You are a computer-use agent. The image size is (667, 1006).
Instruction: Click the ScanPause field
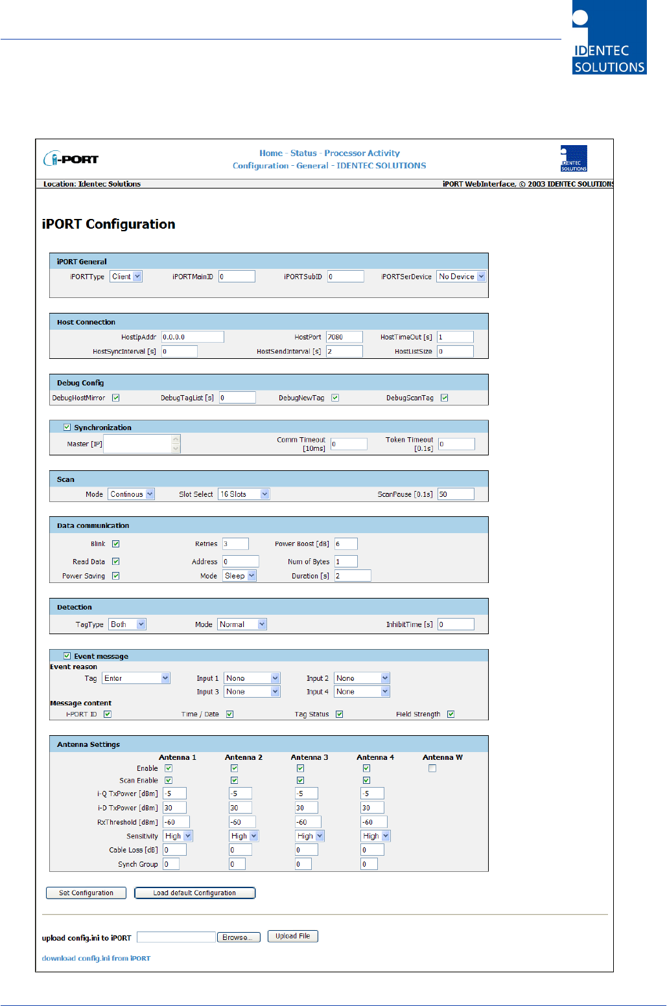(x=456, y=494)
